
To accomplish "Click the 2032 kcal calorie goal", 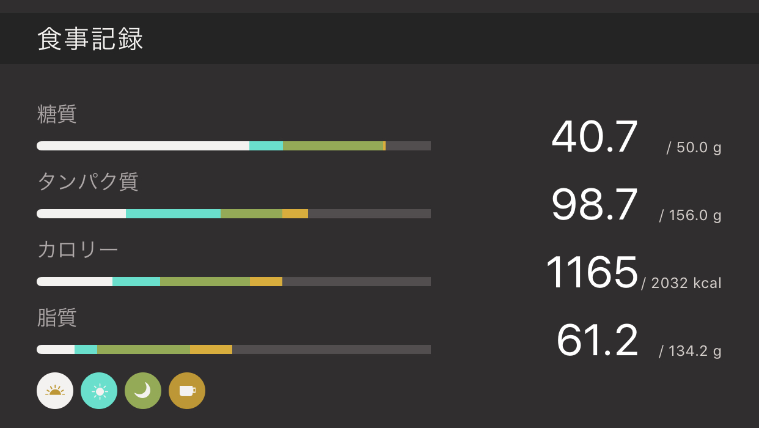I will click(682, 283).
